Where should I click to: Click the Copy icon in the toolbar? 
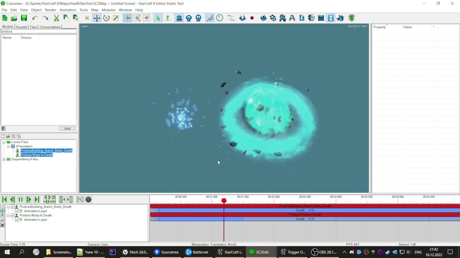66,18
